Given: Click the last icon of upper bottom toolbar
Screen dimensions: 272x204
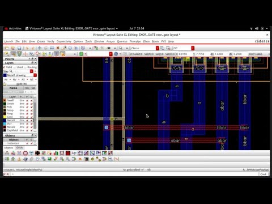Looking at the screenshot, I should tap(110, 153).
